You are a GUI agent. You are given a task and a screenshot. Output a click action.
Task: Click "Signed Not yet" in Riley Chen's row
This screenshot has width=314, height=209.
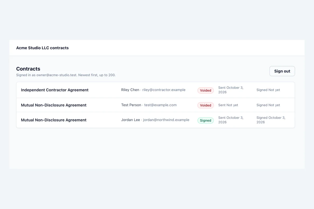[x=268, y=90]
